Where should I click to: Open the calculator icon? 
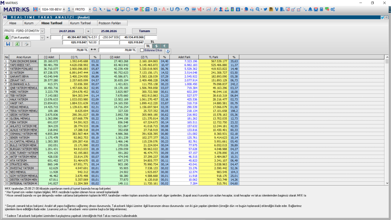tap(322, 9)
